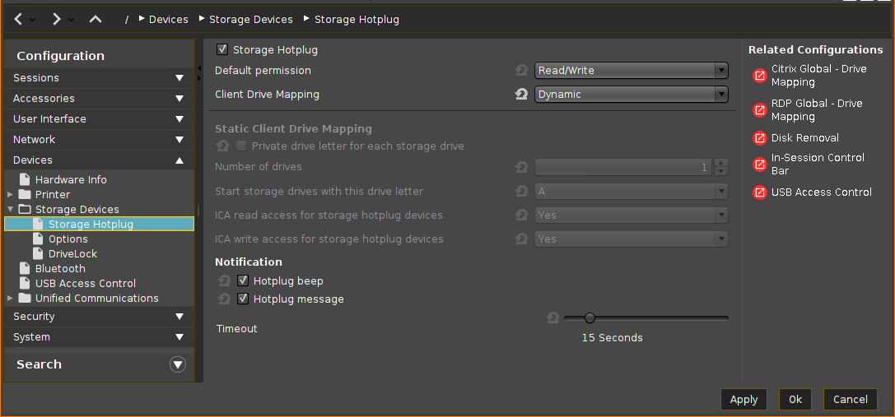
Task: Click the Search panel round arrow icon
Action: tap(178, 364)
